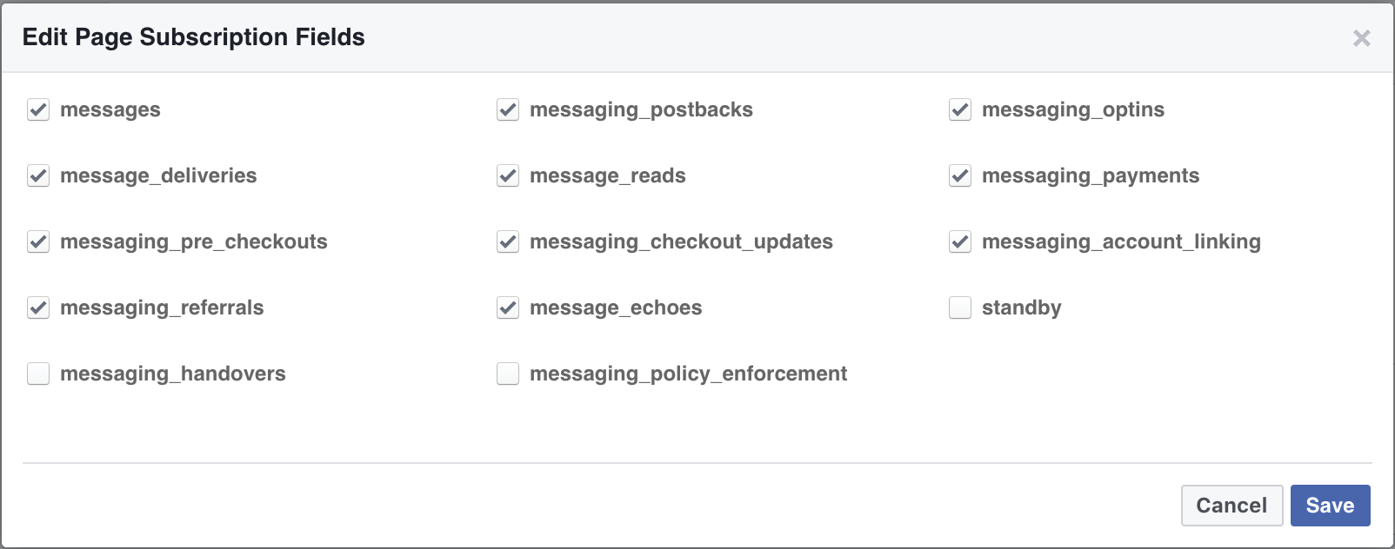Cancel editing subscription fields

(1231, 505)
